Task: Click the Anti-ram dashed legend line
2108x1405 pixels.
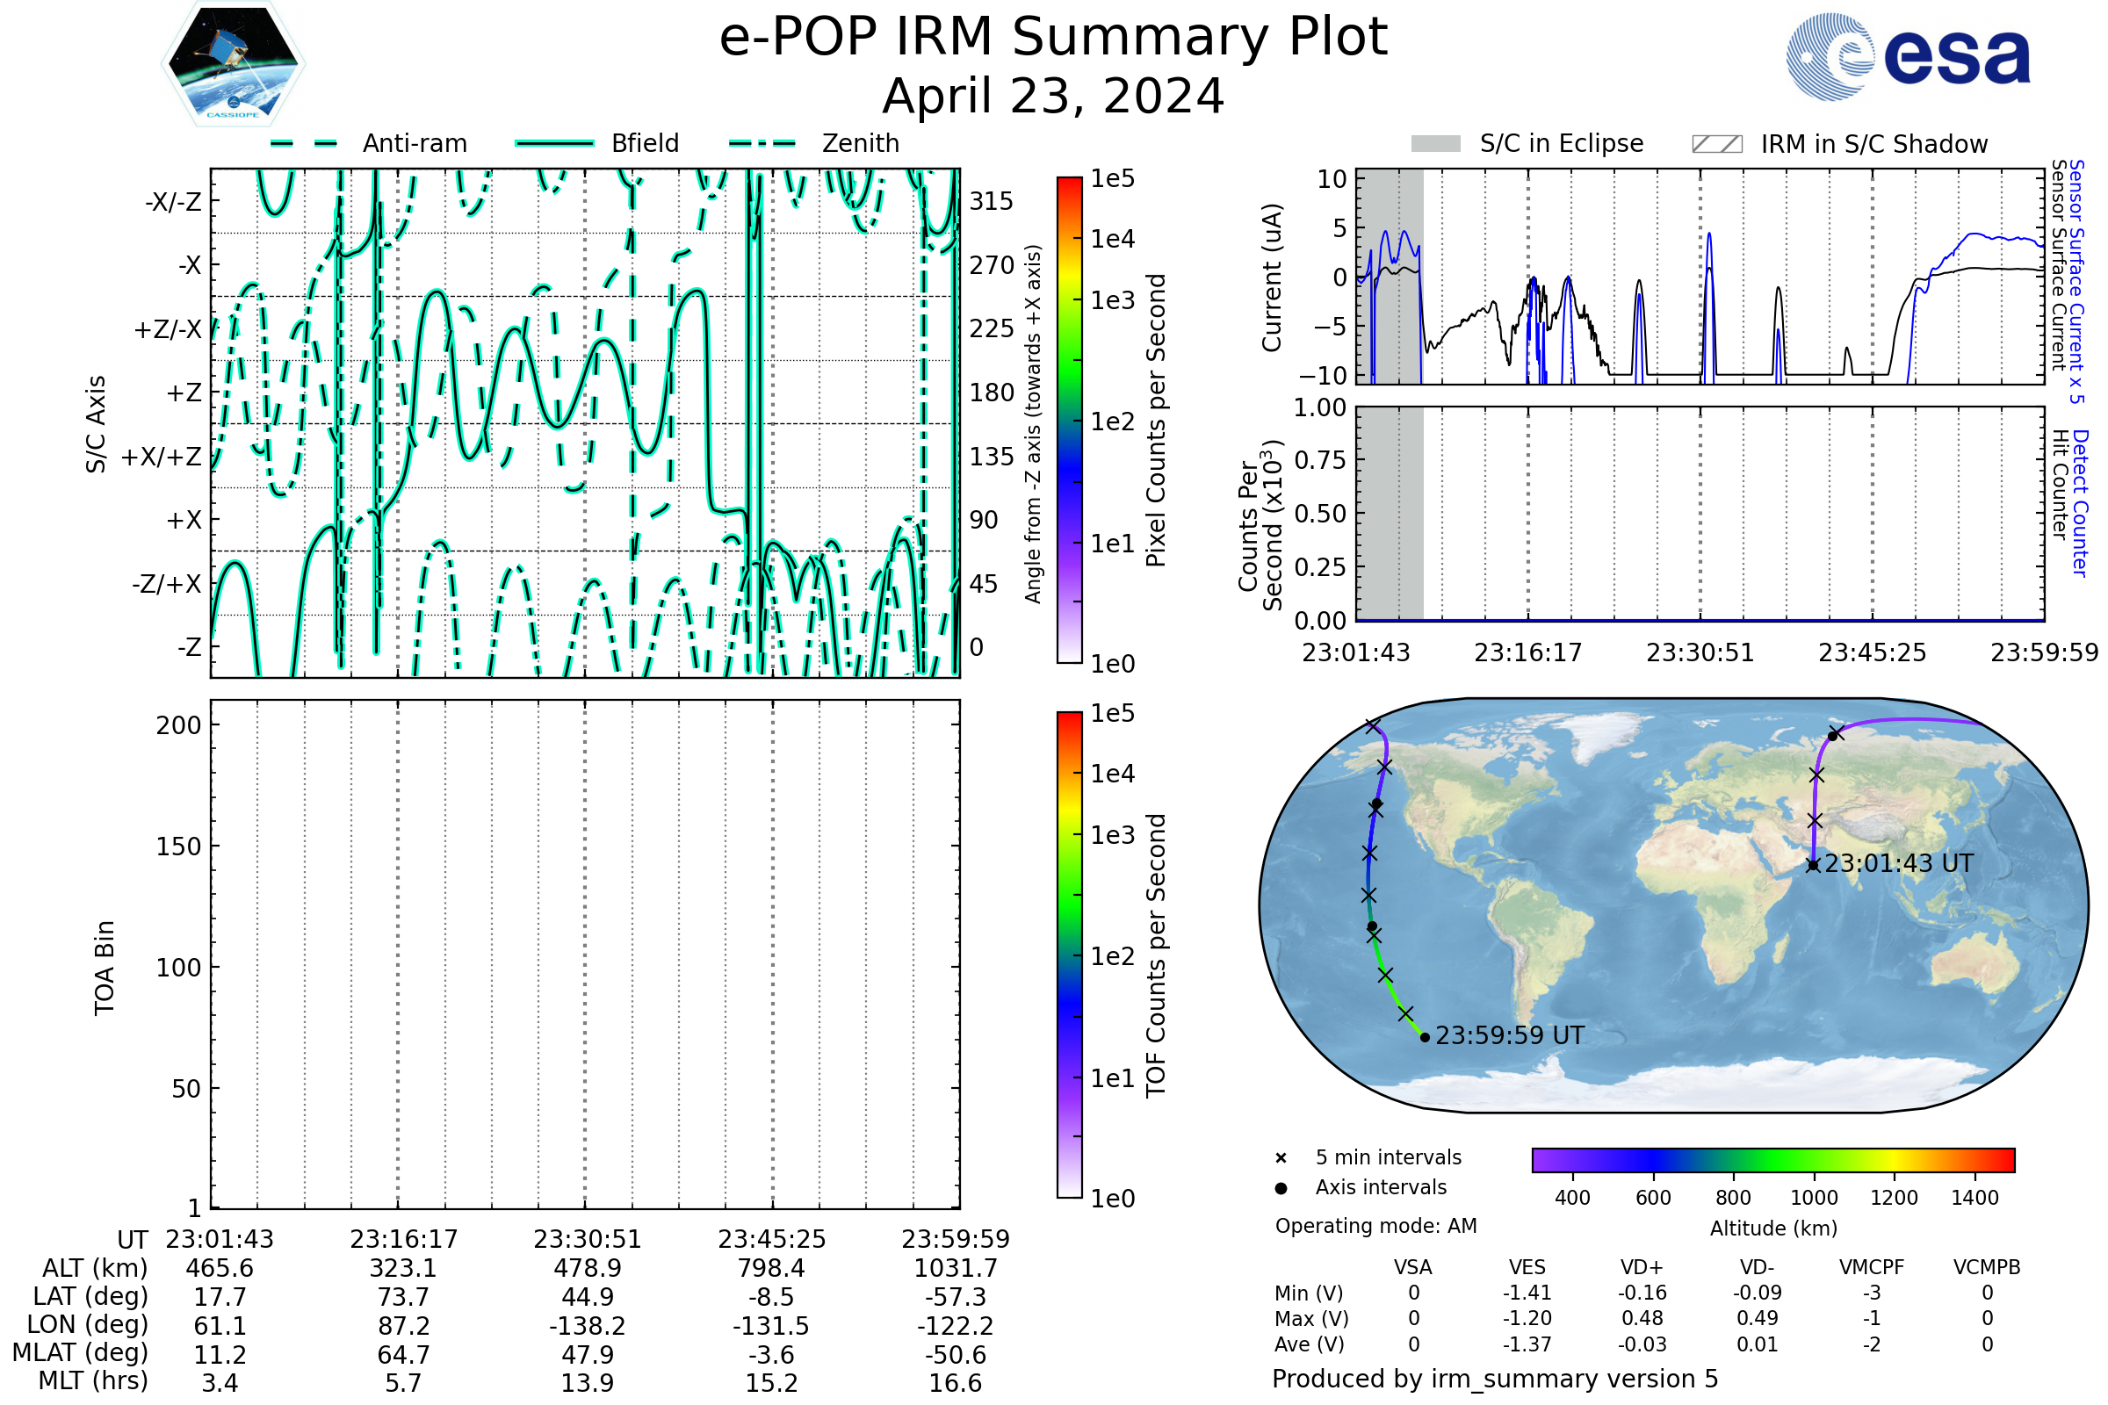Action: coord(304,143)
